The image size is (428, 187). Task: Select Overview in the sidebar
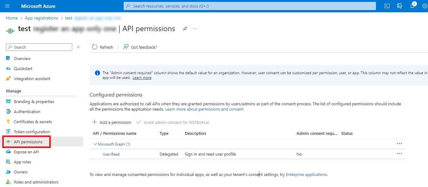(22, 58)
